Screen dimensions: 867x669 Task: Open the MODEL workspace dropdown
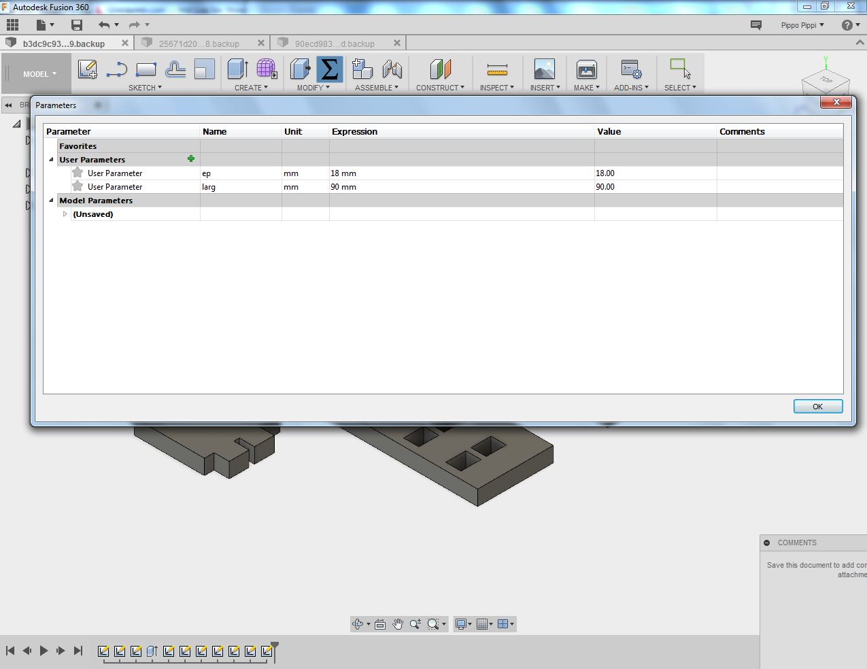40,74
